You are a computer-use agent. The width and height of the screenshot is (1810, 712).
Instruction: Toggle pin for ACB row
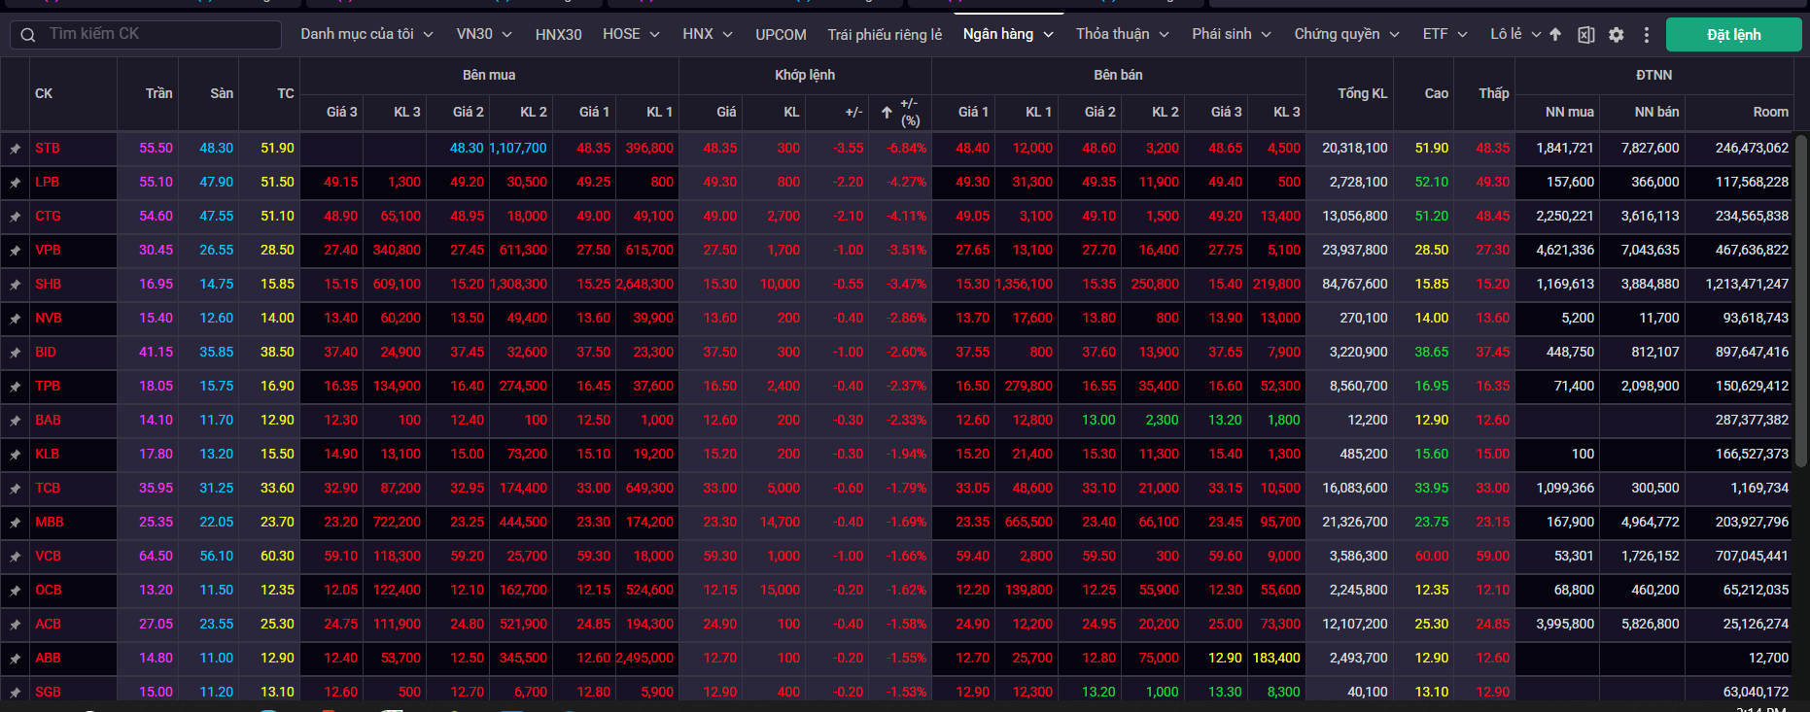click(x=16, y=625)
